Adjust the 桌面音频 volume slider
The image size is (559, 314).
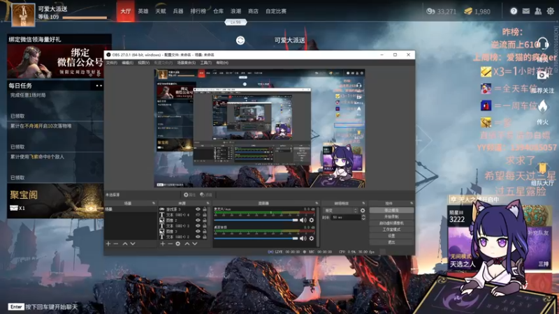[256, 238]
